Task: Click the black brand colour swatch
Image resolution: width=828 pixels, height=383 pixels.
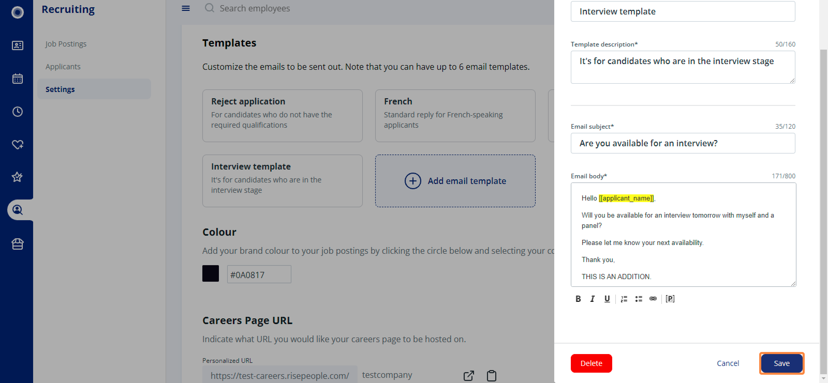Action: [x=210, y=273]
